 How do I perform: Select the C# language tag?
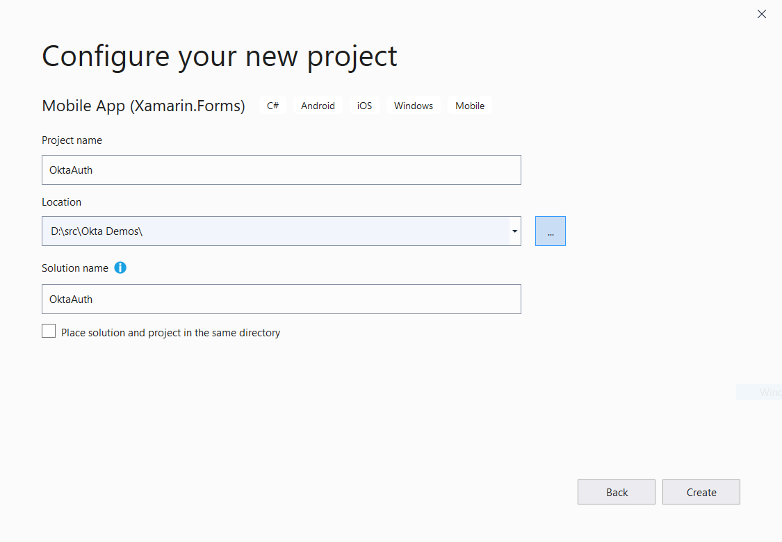click(x=273, y=106)
